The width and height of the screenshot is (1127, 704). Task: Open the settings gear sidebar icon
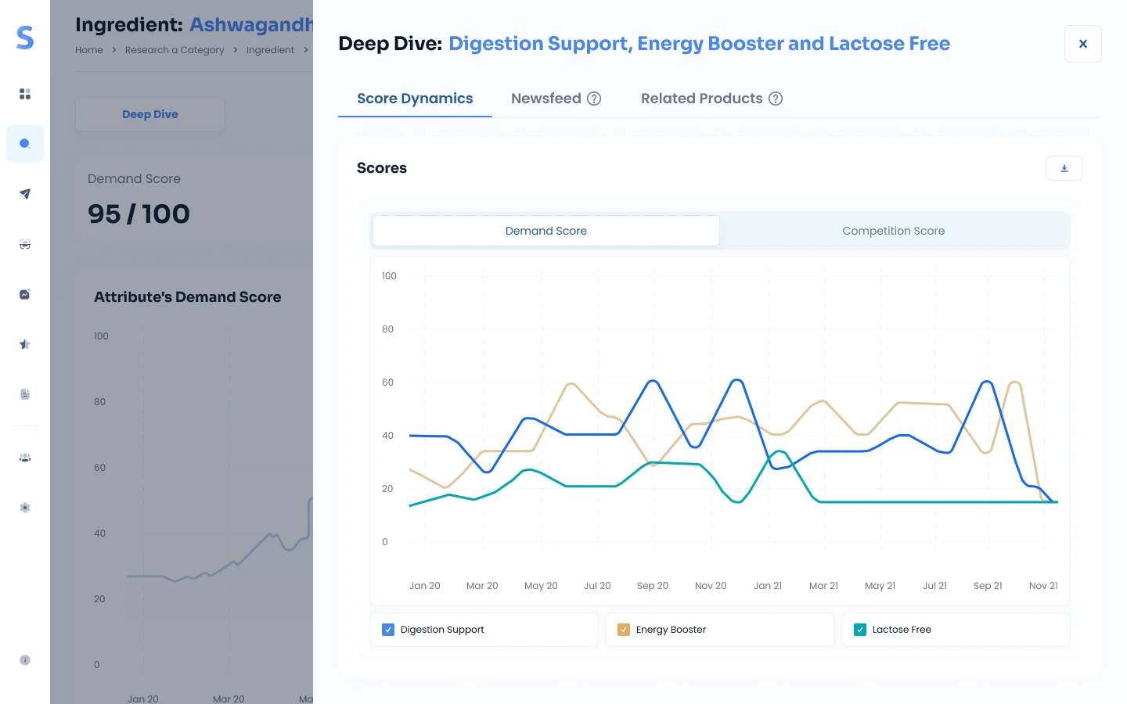(x=25, y=508)
